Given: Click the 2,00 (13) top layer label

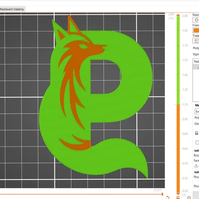Looking at the screenshot, I should click(x=171, y=16).
